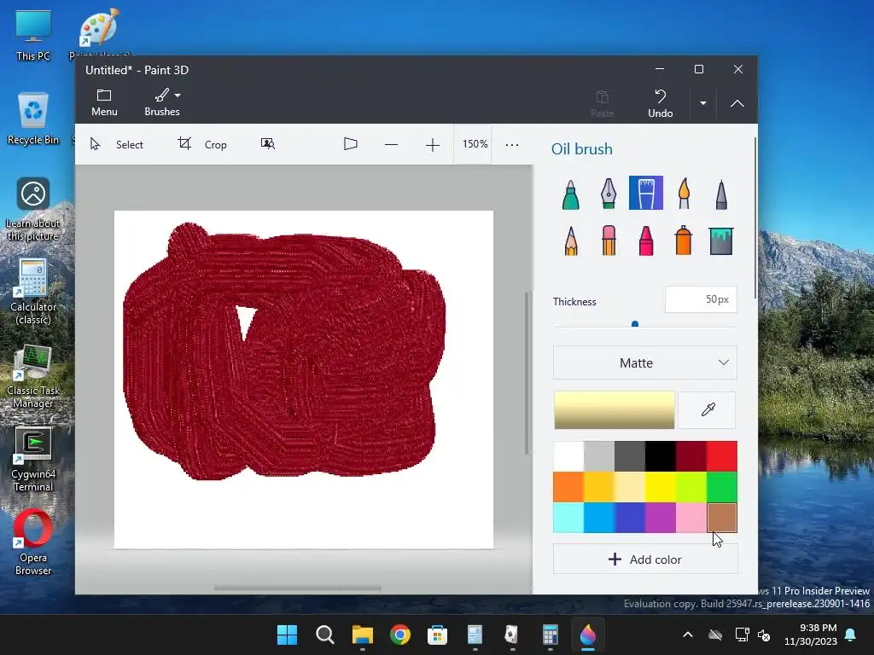The image size is (874, 655).
Task: Click the Magic select icon
Action: (x=268, y=144)
